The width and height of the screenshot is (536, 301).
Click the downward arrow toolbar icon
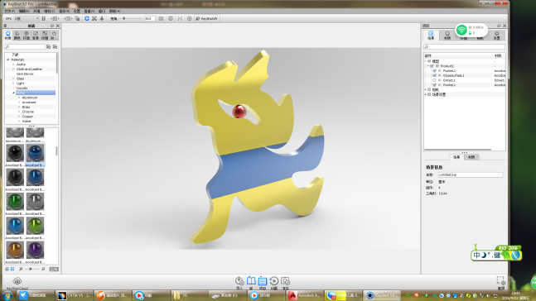[x=102, y=18]
